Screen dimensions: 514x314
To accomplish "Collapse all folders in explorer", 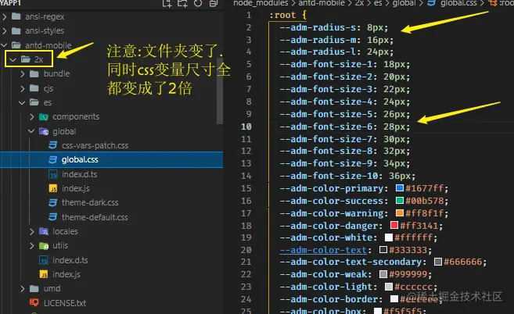I will coord(214,3).
